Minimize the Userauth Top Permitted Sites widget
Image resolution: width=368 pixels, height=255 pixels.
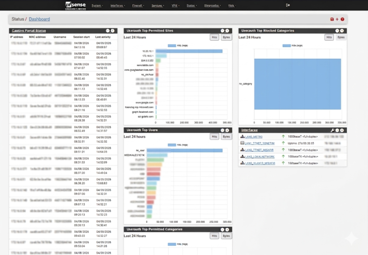coord(222,31)
